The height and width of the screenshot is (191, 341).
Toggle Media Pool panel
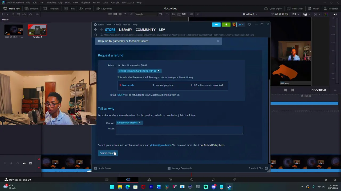(x=12, y=8)
